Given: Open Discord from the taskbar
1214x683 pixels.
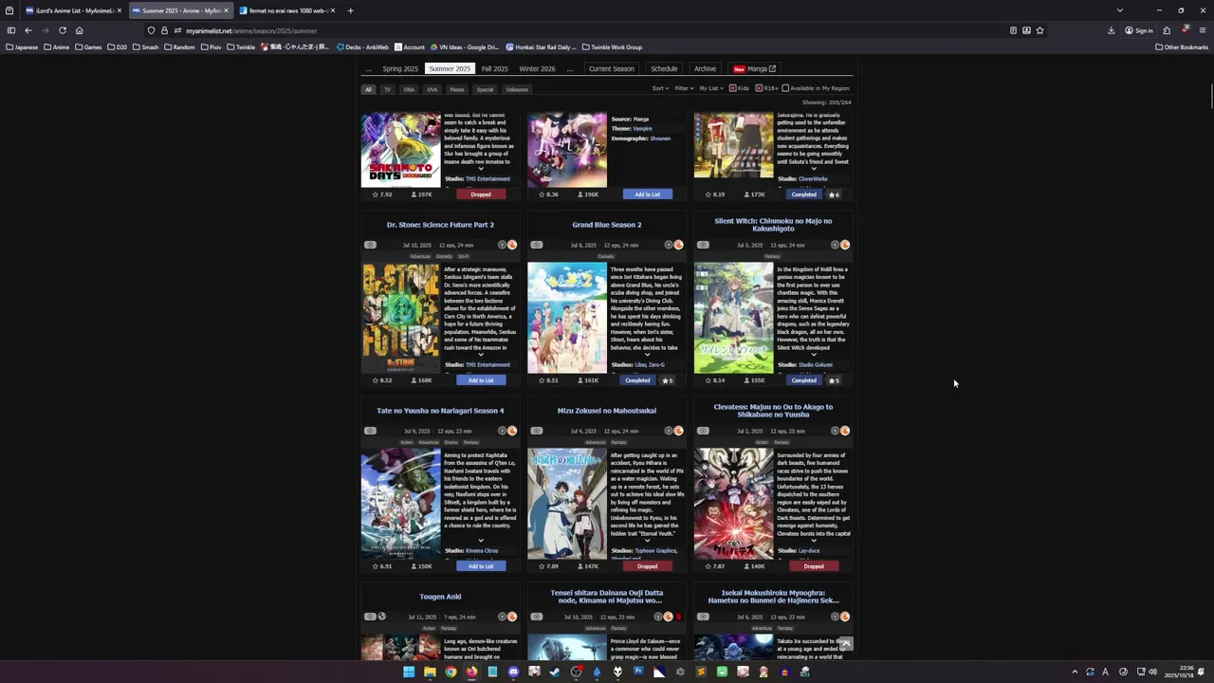Looking at the screenshot, I should pyautogui.click(x=513, y=672).
